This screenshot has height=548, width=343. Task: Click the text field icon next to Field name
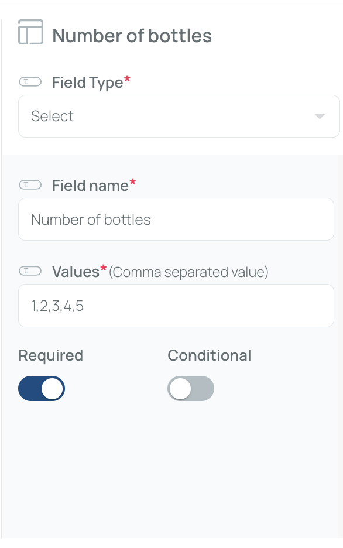tap(30, 185)
